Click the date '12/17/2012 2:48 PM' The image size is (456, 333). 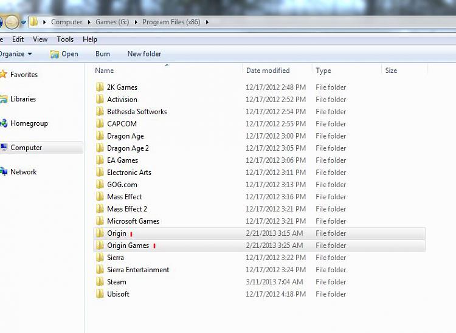pyautogui.click(x=275, y=87)
